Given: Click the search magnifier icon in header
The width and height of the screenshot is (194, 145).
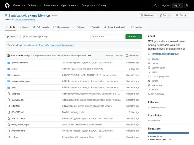Looking at the screenshot, I should (x=156, y=5).
